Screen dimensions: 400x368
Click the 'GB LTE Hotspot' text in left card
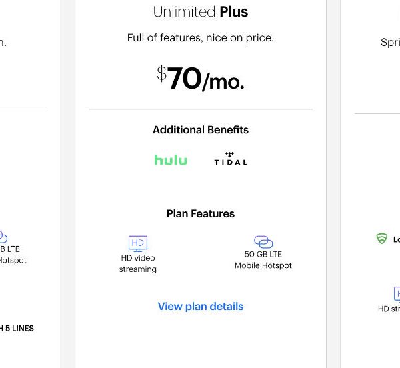point(13,255)
